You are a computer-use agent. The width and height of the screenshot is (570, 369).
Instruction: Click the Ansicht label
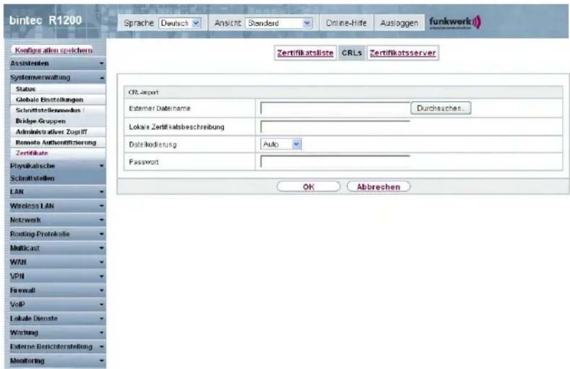pos(228,23)
